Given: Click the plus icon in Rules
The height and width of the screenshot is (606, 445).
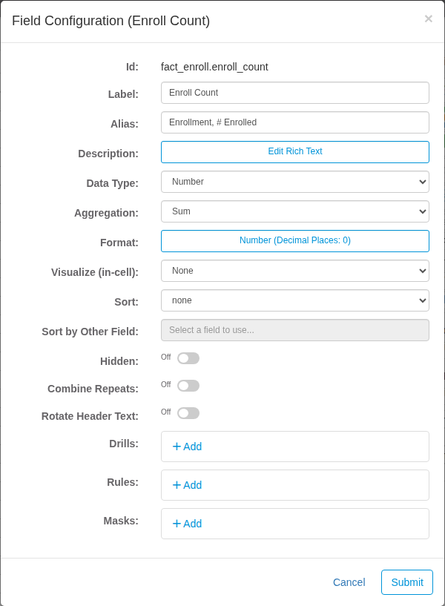Looking at the screenshot, I should click(x=177, y=485).
